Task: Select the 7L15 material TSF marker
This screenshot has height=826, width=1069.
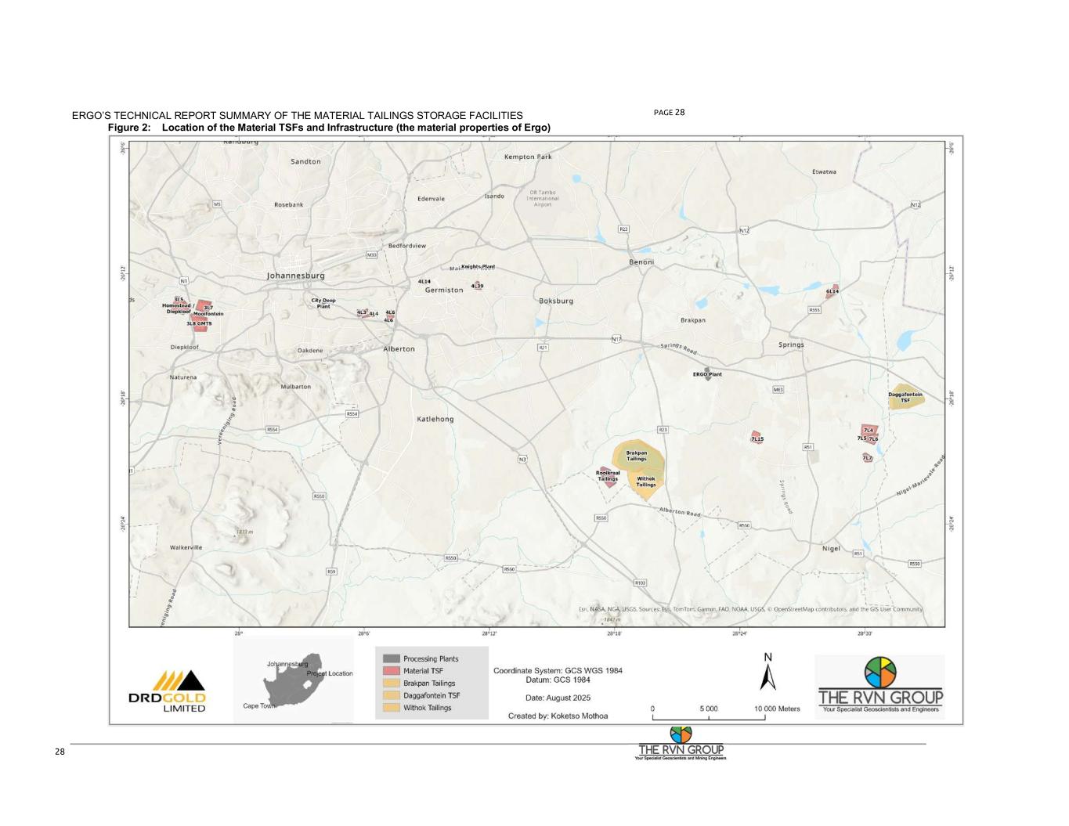Action: pos(757,438)
